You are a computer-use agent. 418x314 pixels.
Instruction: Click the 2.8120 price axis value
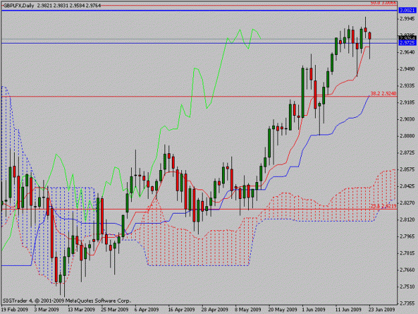[407, 220]
